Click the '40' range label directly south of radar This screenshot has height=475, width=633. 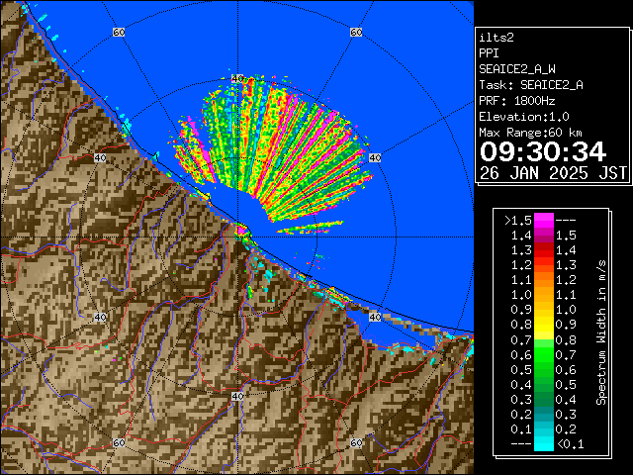pos(237,396)
